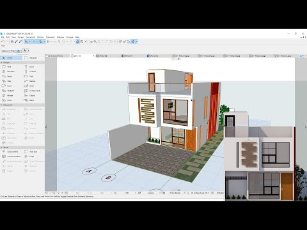This screenshot has width=307, height=230.
Task: Toggle the highlighted 3D window toolbar button
Action: pyautogui.click(x=77, y=42)
